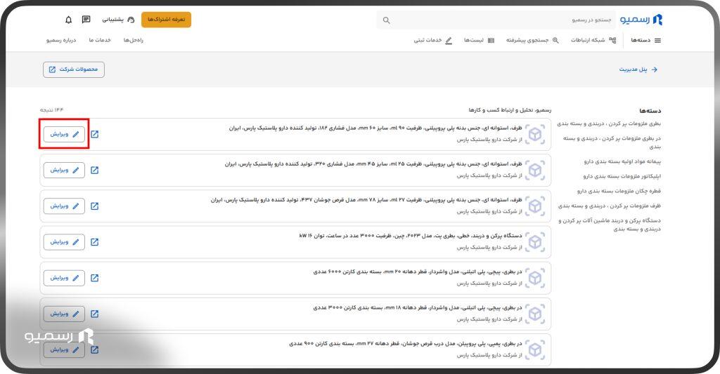Edit the 90 ml مدل فشاری ۱۸۴ container product
The width and height of the screenshot is (720, 374).
(64, 134)
